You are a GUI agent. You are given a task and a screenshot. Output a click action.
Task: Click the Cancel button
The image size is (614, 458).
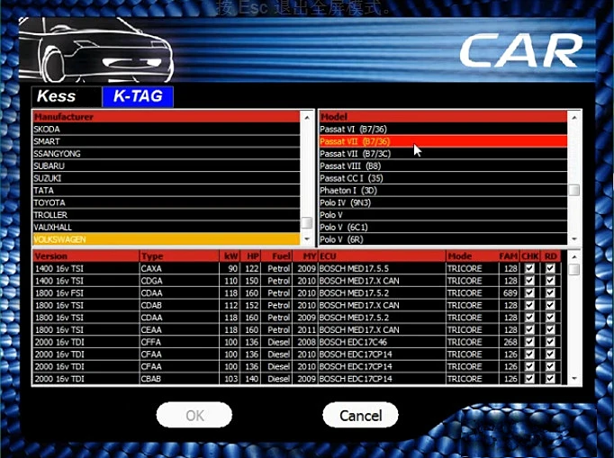point(360,416)
